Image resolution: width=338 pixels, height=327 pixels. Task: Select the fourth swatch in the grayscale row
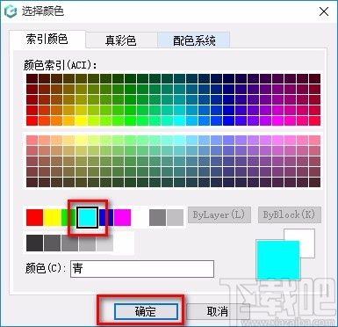(87, 243)
